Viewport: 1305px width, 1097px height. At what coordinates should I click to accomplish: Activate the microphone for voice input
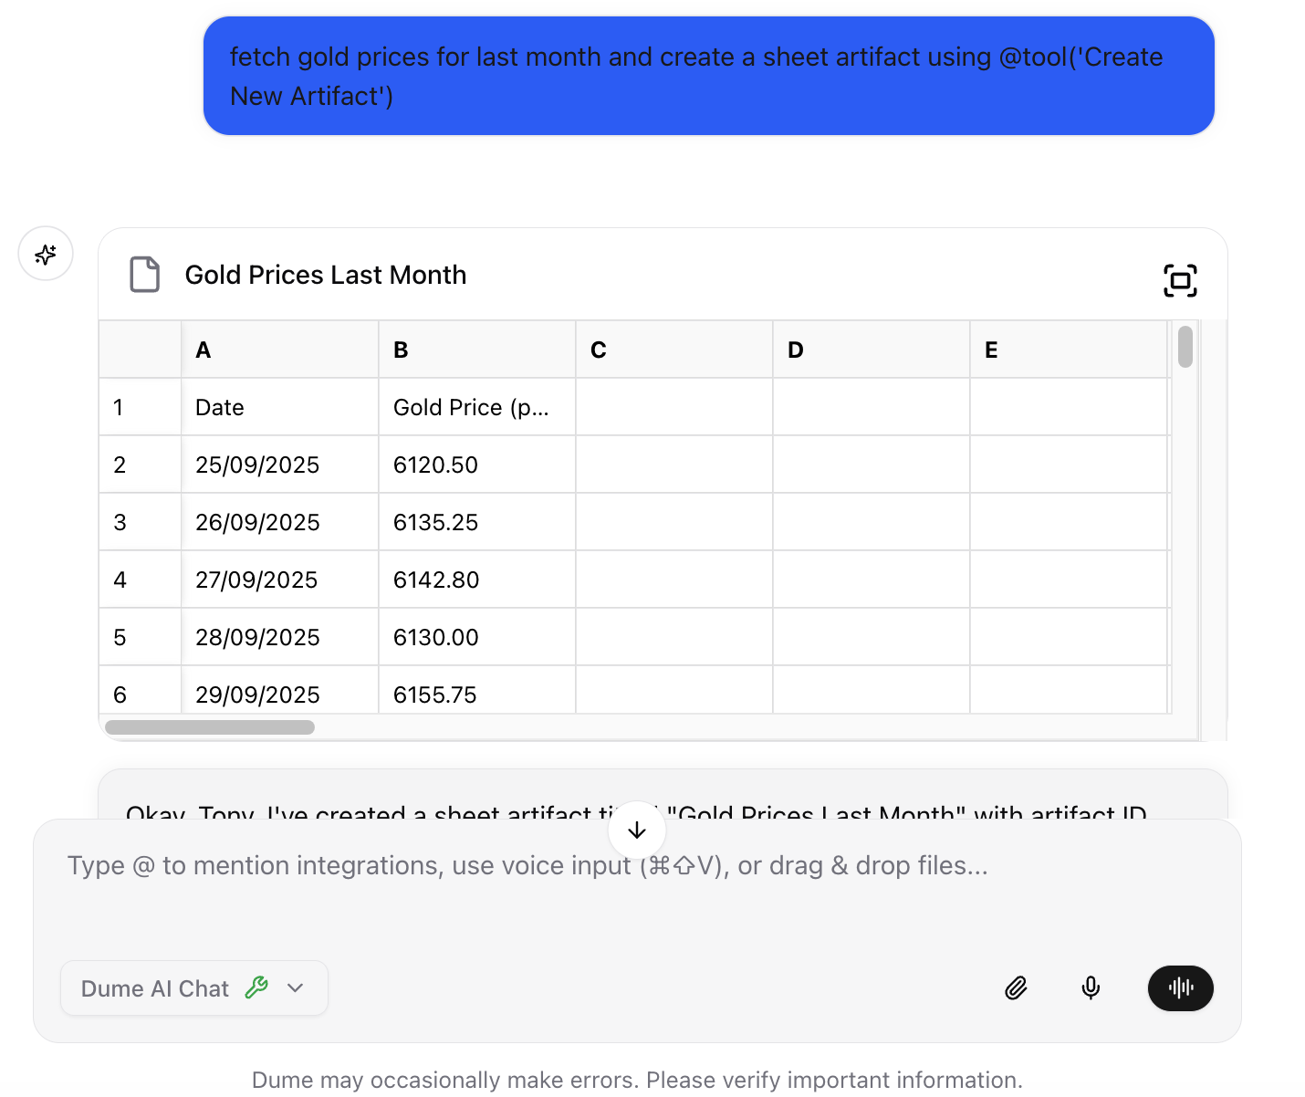[x=1091, y=988]
